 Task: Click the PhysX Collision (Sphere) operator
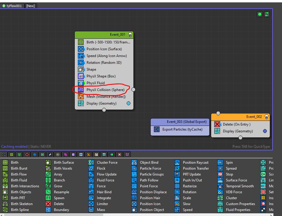[x=105, y=90]
